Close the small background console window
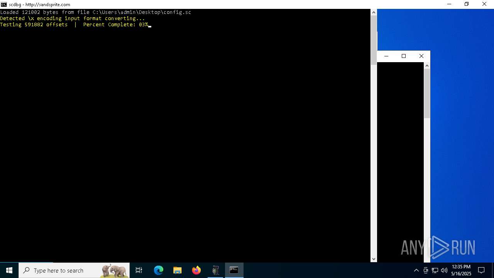The width and height of the screenshot is (494, 278). tap(421, 56)
